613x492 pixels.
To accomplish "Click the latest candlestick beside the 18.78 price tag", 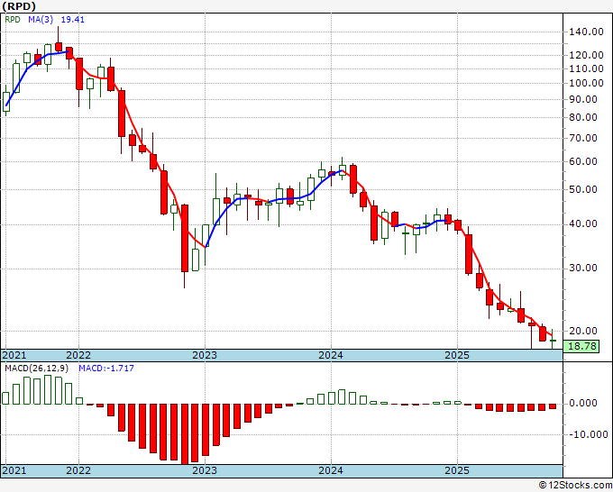I will pyautogui.click(x=553, y=340).
